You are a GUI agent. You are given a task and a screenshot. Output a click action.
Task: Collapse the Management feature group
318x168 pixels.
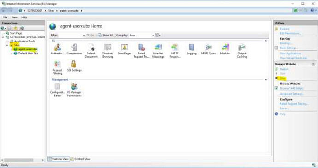266,80
